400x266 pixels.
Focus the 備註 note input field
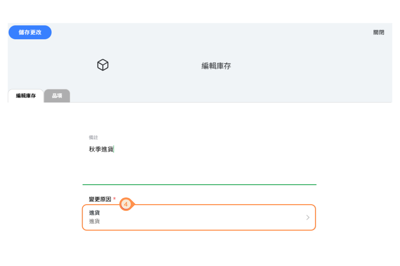click(x=199, y=160)
